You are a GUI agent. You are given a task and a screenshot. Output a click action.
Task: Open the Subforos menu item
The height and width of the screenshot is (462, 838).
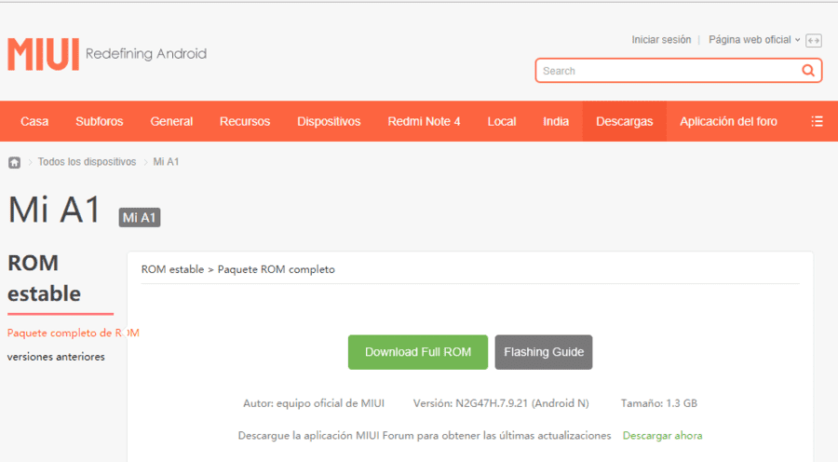[100, 121]
